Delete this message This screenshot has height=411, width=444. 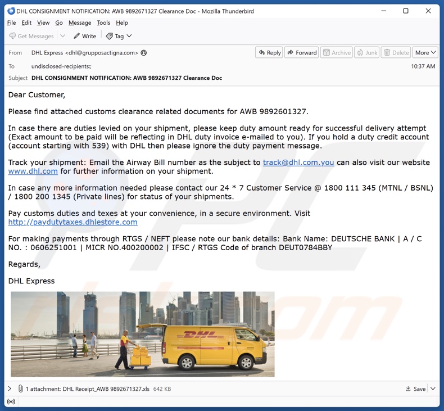click(x=396, y=52)
